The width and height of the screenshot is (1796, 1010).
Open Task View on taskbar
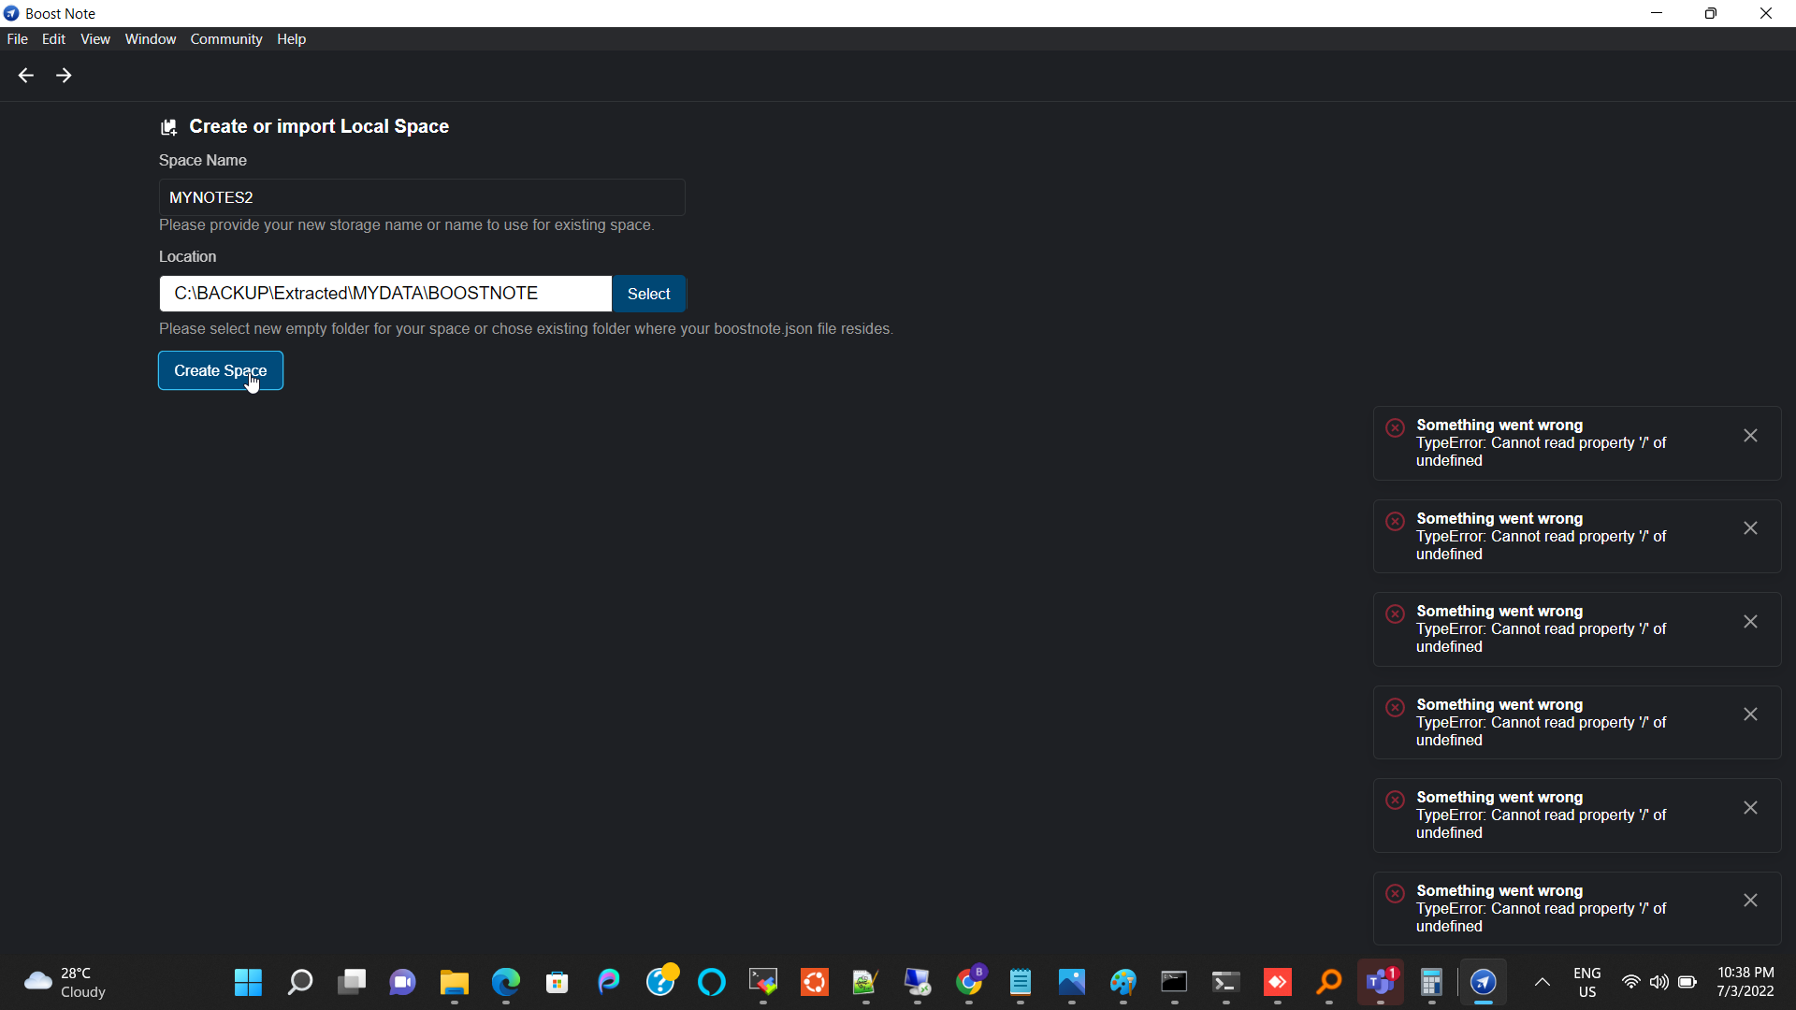pyautogui.click(x=352, y=982)
